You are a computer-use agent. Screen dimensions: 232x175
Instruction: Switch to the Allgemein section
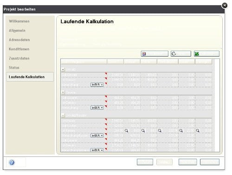pyautogui.click(x=17, y=31)
